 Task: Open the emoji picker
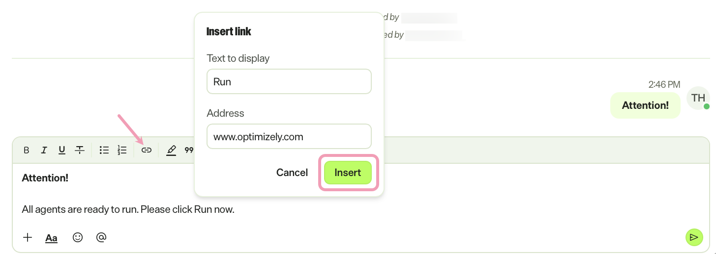click(77, 237)
